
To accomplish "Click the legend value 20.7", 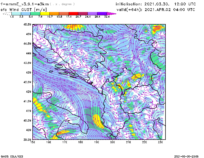I will [x=78, y=17].
